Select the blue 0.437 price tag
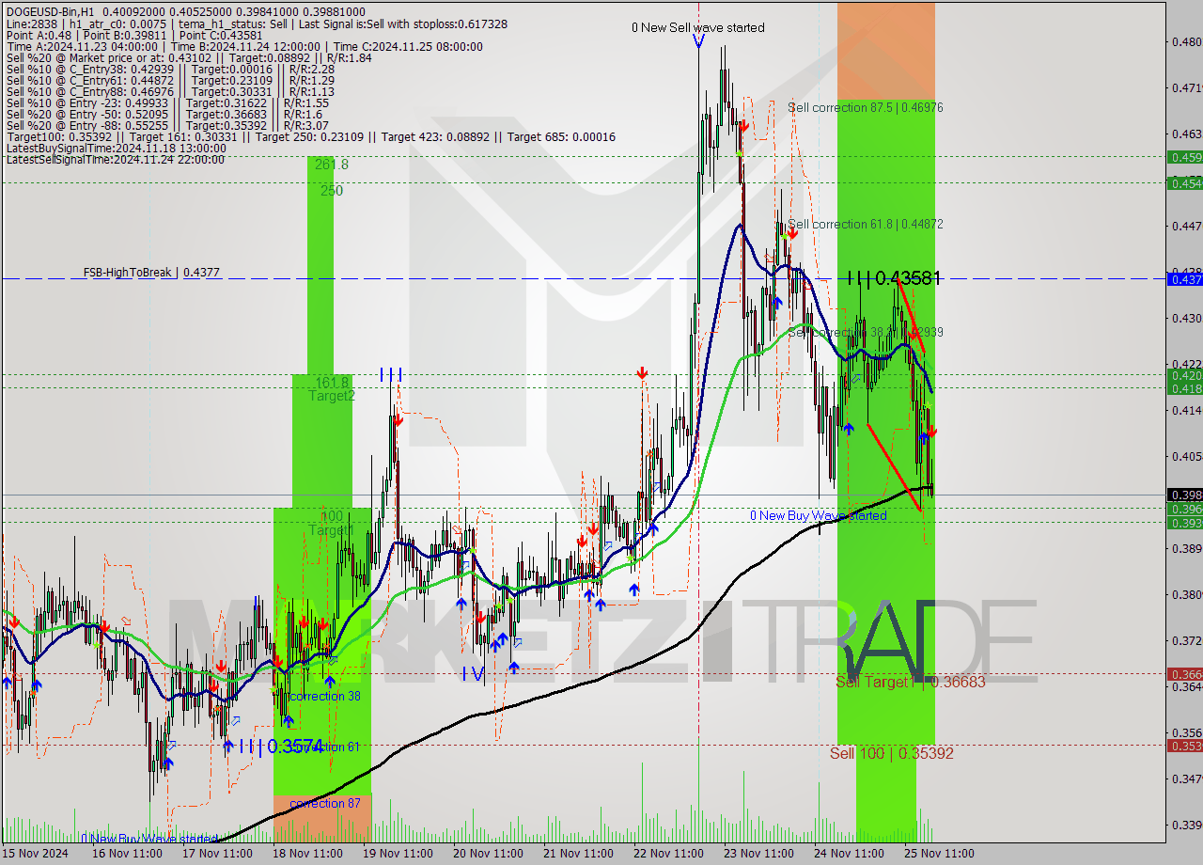 (1184, 279)
